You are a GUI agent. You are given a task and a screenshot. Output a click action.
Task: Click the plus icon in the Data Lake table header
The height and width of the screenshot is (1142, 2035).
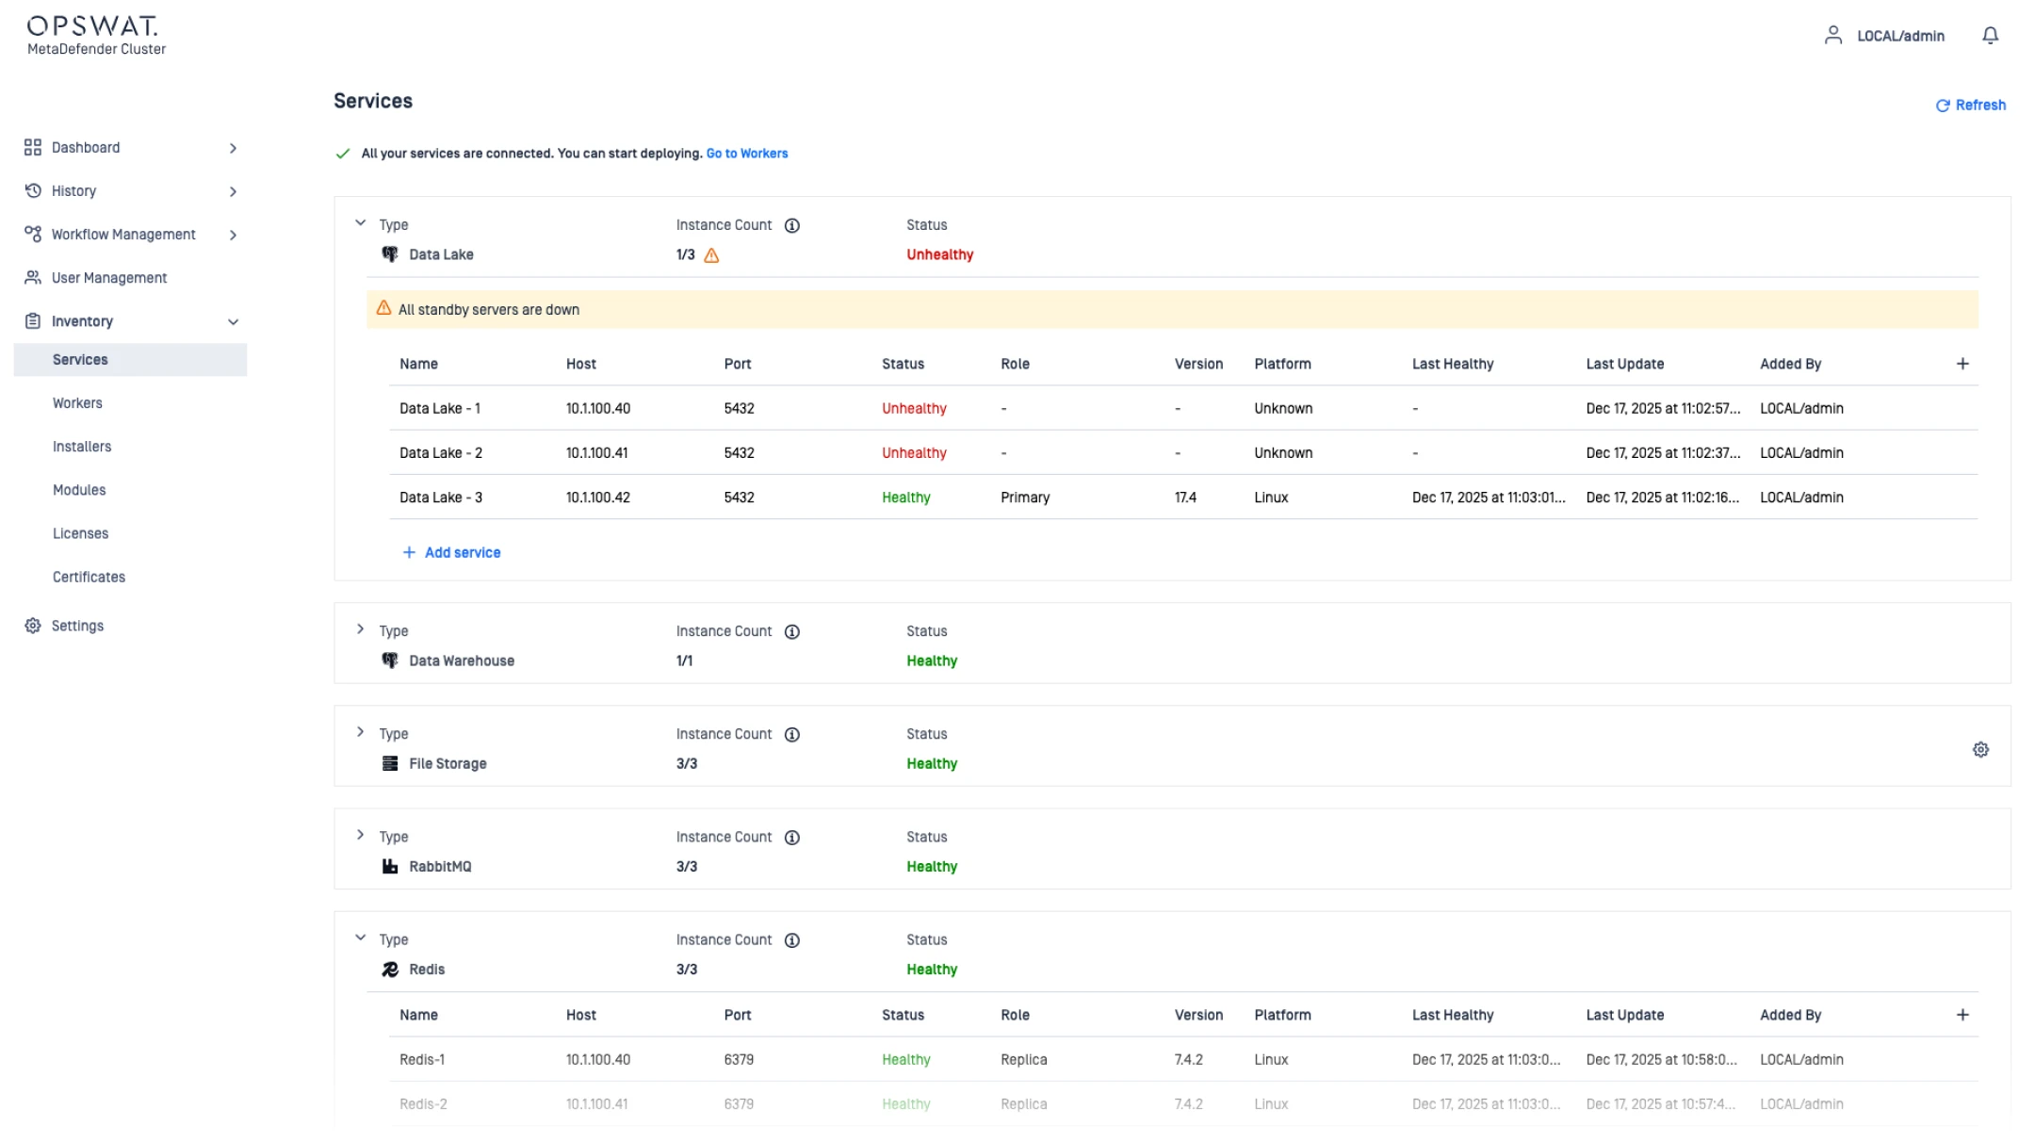tap(1962, 364)
